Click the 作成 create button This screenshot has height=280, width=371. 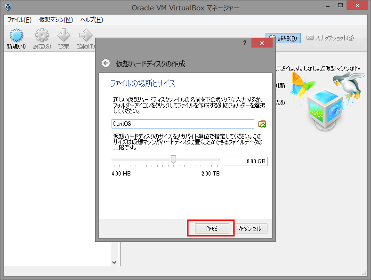(212, 228)
